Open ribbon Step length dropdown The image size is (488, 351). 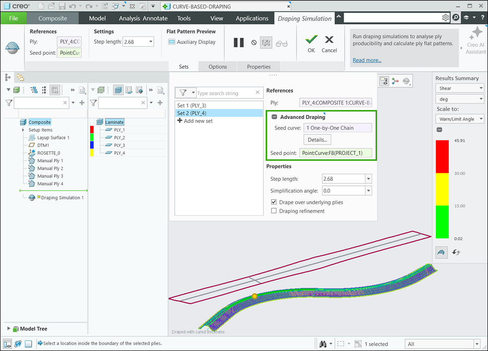(151, 42)
